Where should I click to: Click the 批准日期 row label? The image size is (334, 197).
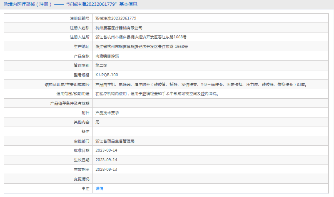click(x=82, y=150)
